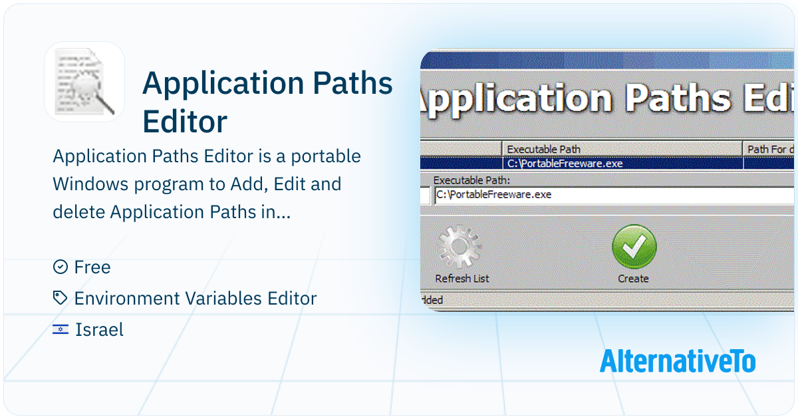Screen dimensions: 798x419
Task: Click the Executable Path: field label
Action: 473,180
